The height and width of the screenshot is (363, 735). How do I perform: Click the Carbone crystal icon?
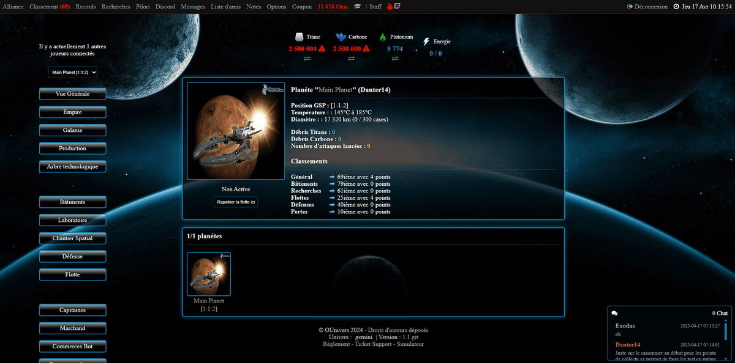(x=341, y=37)
